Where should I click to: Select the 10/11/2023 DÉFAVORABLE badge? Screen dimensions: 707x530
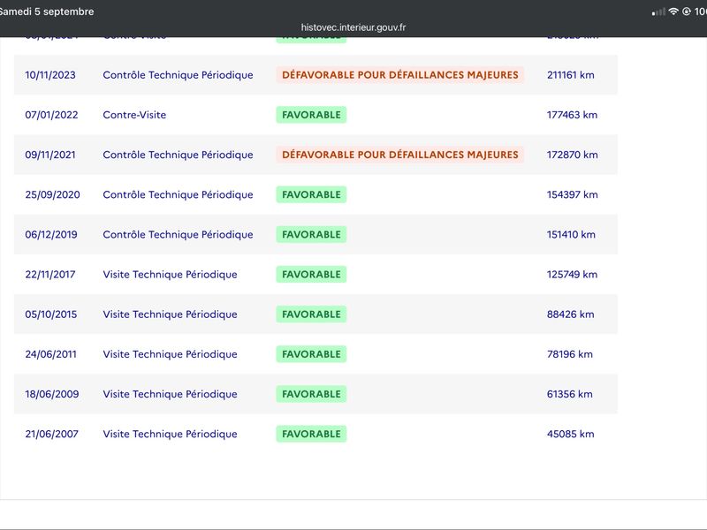coord(400,75)
